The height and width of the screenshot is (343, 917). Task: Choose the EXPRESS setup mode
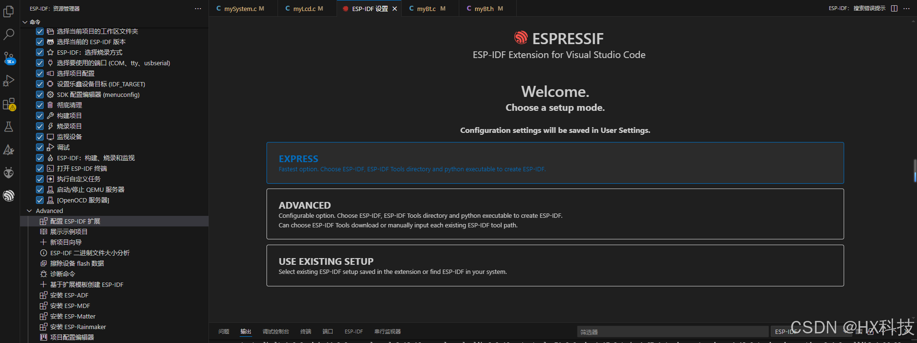tap(555, 163)
